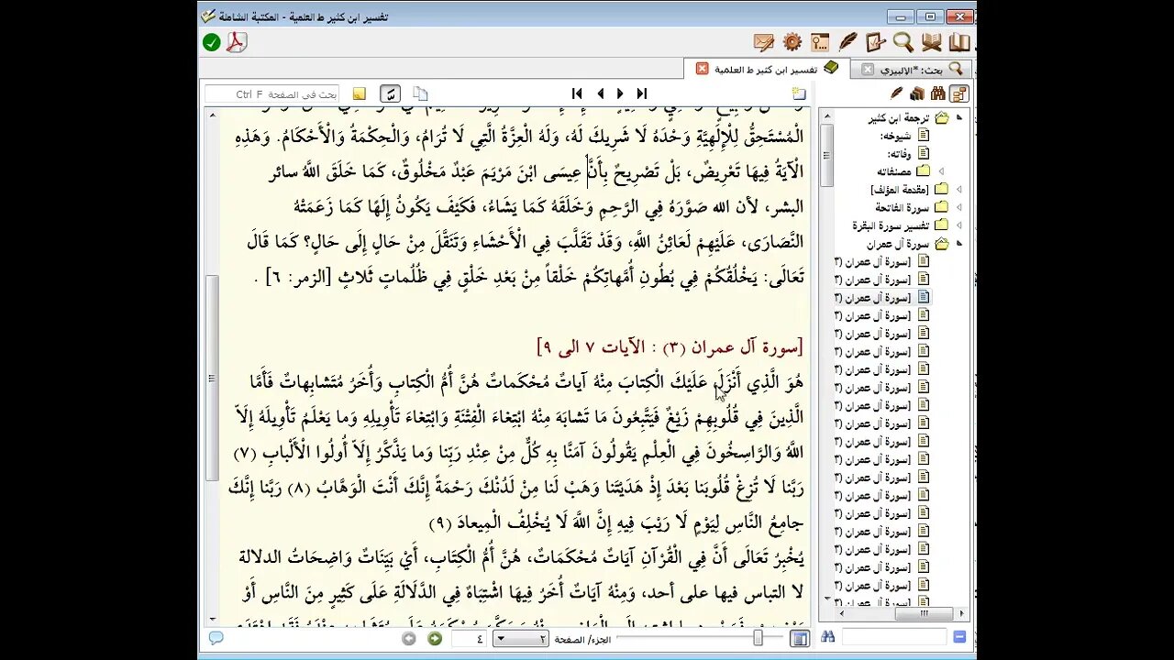Click the large feather quill toolbar icon

(x=848, y=42)
